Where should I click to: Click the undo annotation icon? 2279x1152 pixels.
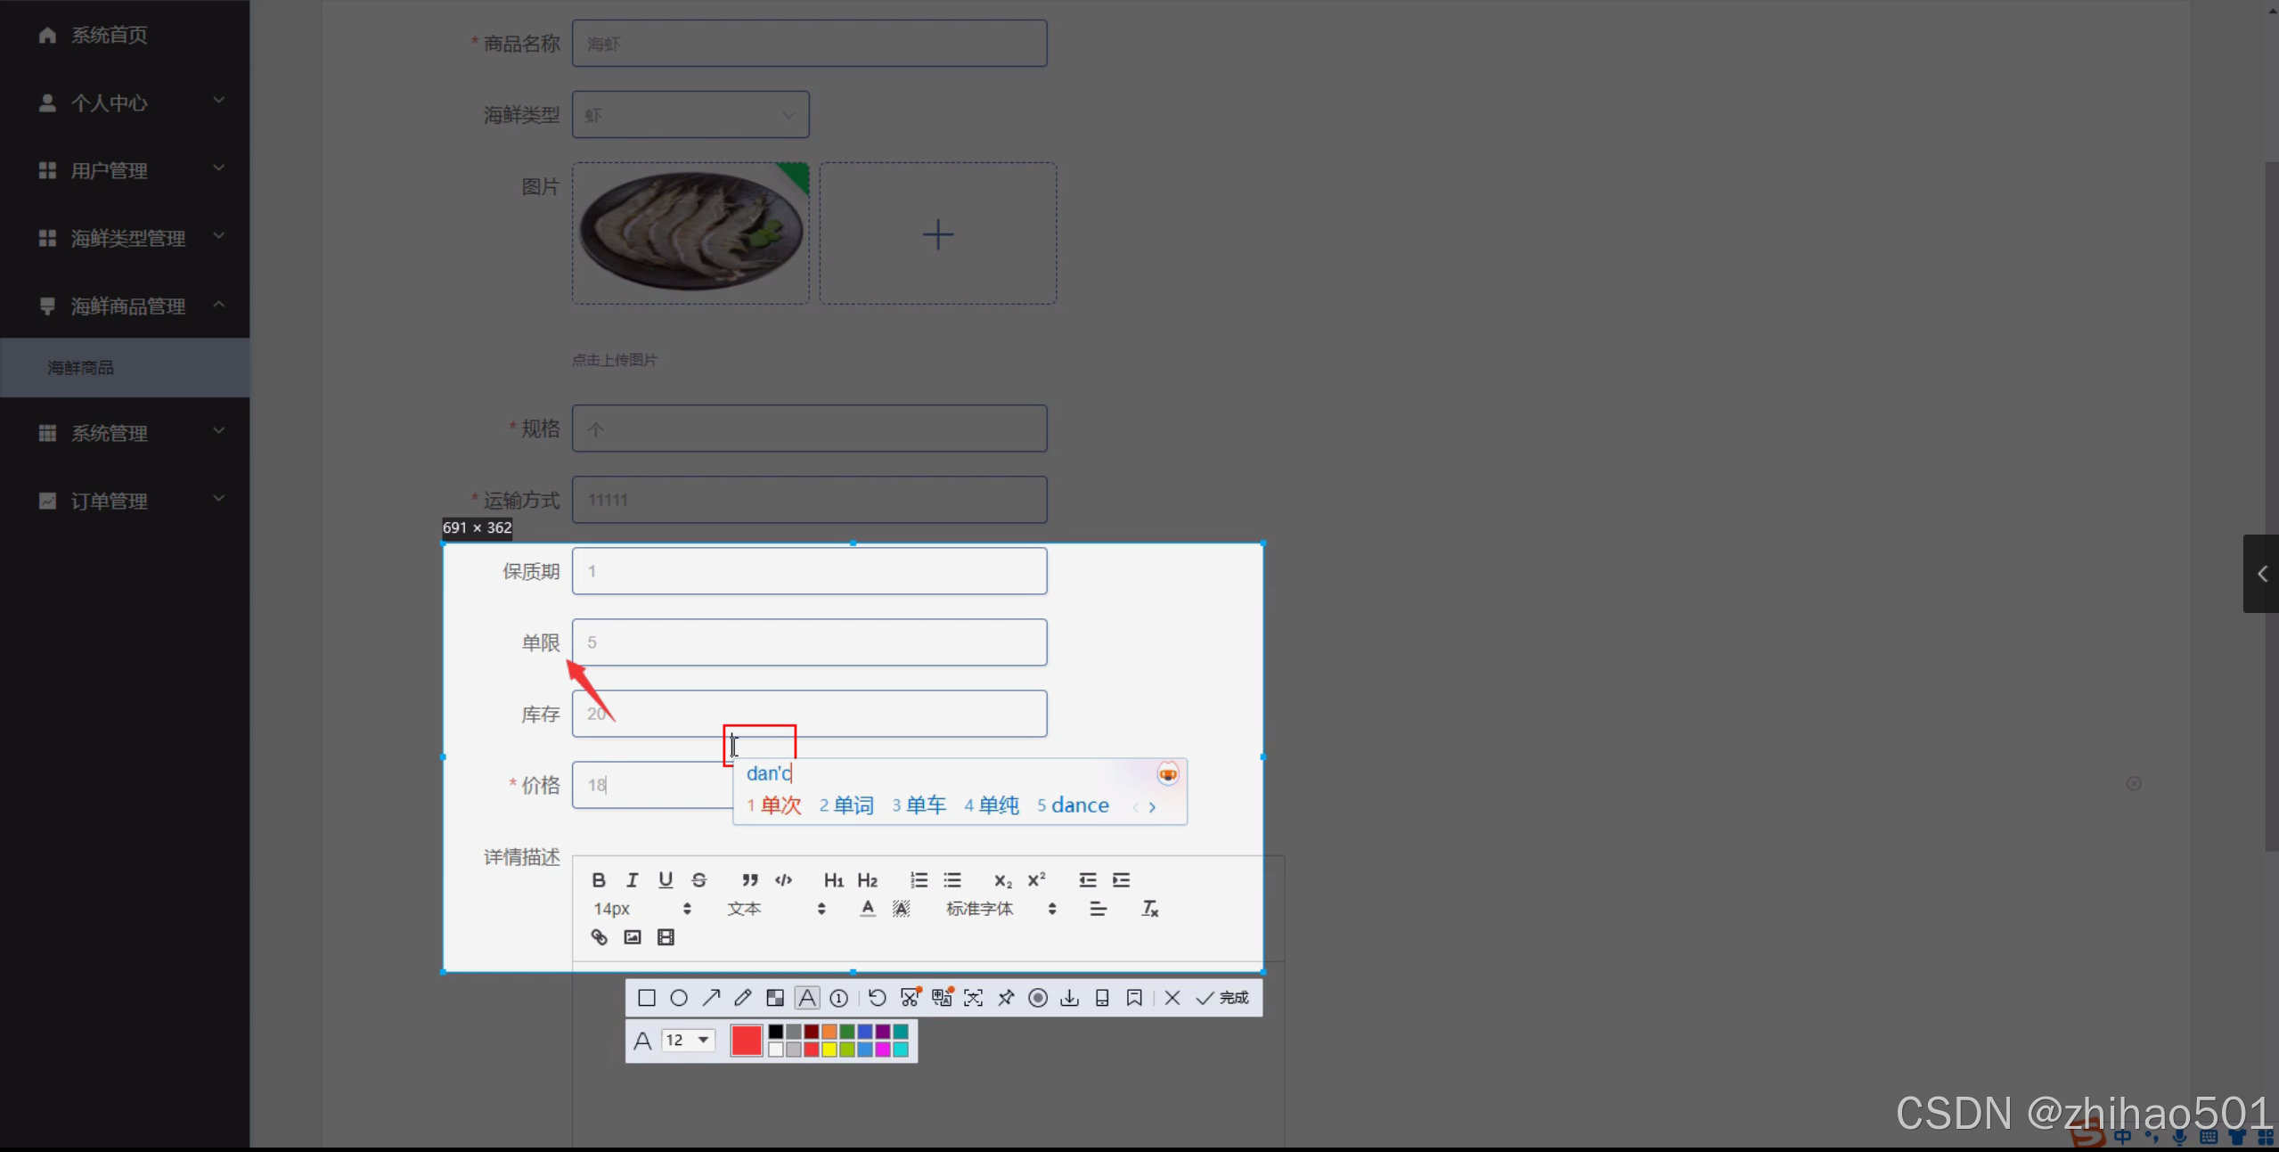[878, 998]
